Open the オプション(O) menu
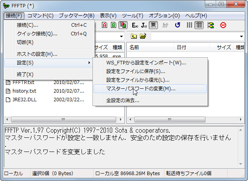 [164, 16]
